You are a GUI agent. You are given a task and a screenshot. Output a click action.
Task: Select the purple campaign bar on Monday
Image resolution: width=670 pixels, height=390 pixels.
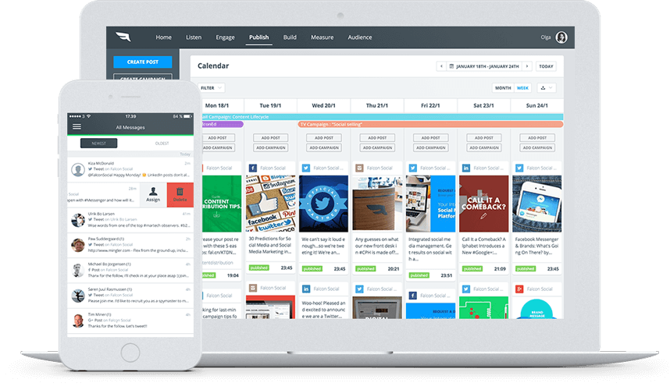pyautogui.click(x=221, y=124)
